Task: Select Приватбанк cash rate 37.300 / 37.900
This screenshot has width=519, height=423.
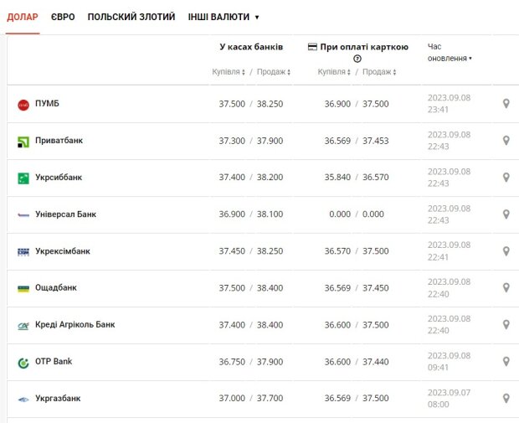Action: (251, 141)
